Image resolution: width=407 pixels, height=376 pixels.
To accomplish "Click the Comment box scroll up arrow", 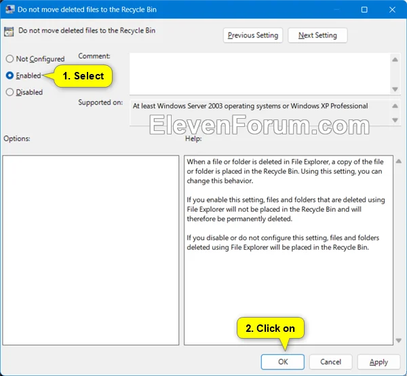I will point(395,60).
